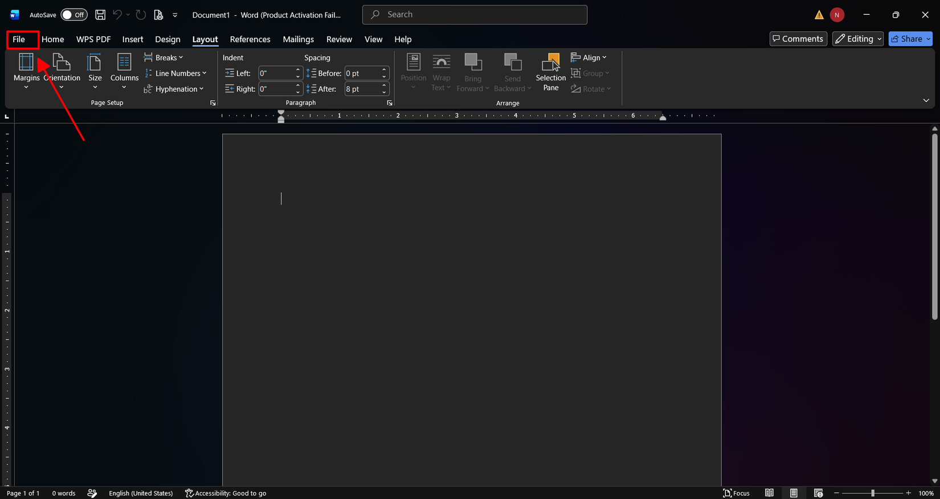Click the Comments button
940x499 pixels.
click(x=798, y=39)
